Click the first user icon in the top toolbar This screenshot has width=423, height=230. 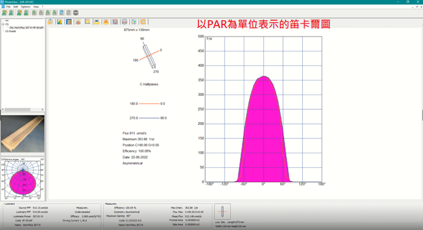[5, 13]
